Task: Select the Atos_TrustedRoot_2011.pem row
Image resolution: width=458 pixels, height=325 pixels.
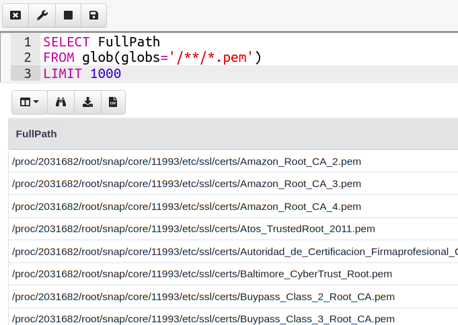Action: coord(233,229)
